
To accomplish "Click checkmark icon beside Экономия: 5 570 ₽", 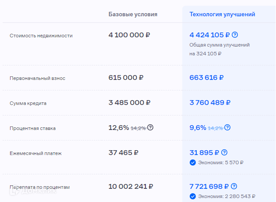I will pyautogui.click(x=193, y=162).
